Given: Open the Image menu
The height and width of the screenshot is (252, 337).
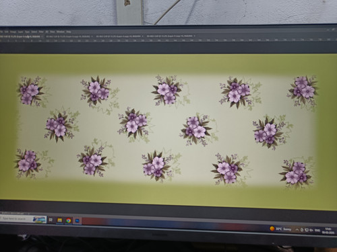Looking at the screenshot, I should [13, 32].
